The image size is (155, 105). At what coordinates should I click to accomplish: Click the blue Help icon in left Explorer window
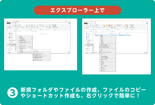click(x=69, y=23)
